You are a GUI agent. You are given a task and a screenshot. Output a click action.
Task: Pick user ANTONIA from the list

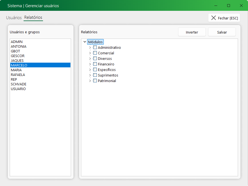click(19, 47)
